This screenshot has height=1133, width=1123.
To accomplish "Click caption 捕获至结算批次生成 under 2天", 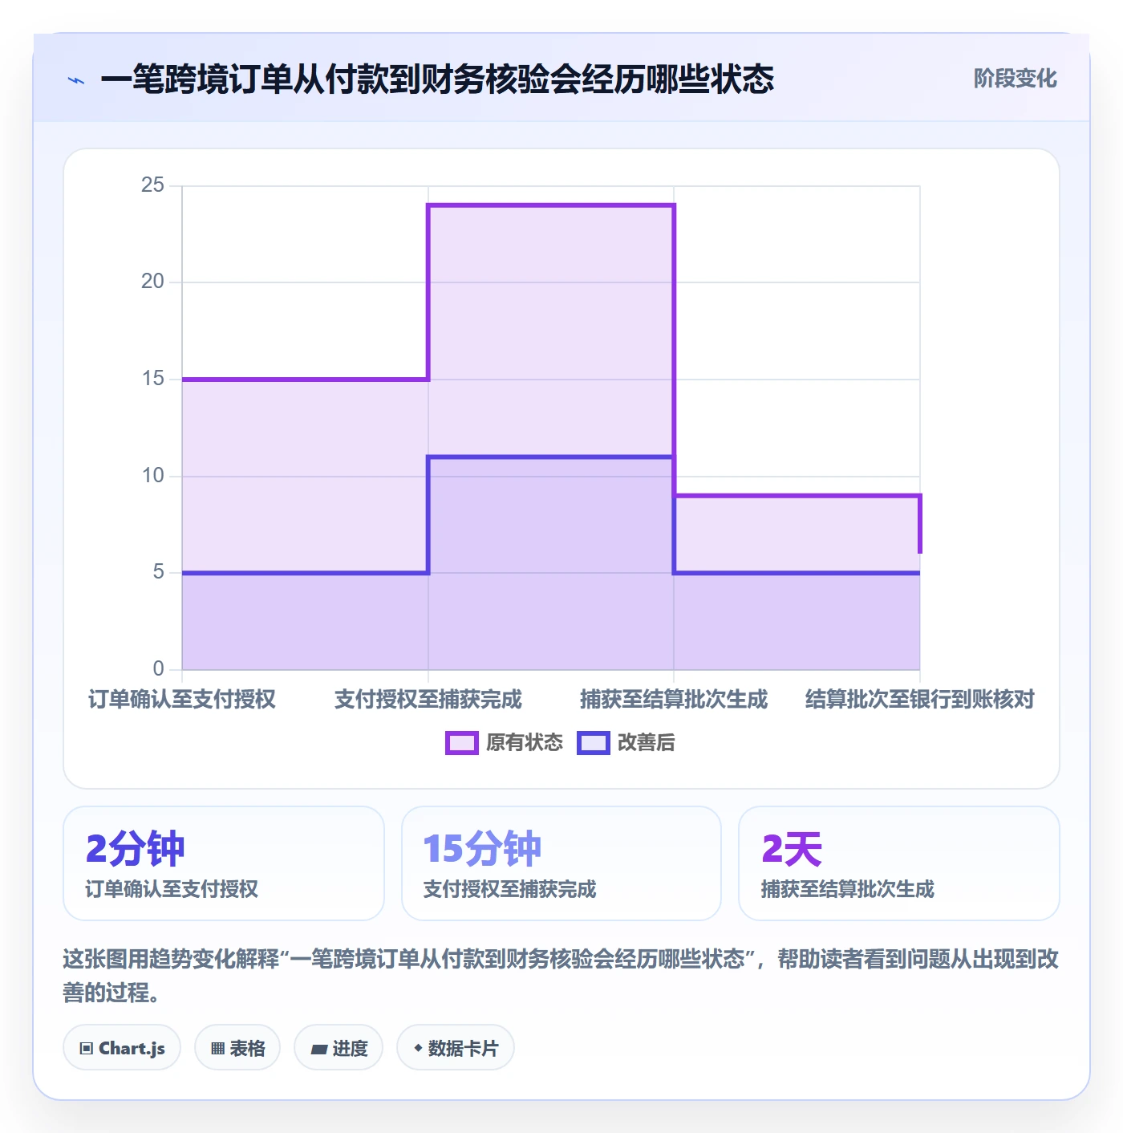I will tap(848, 889).
